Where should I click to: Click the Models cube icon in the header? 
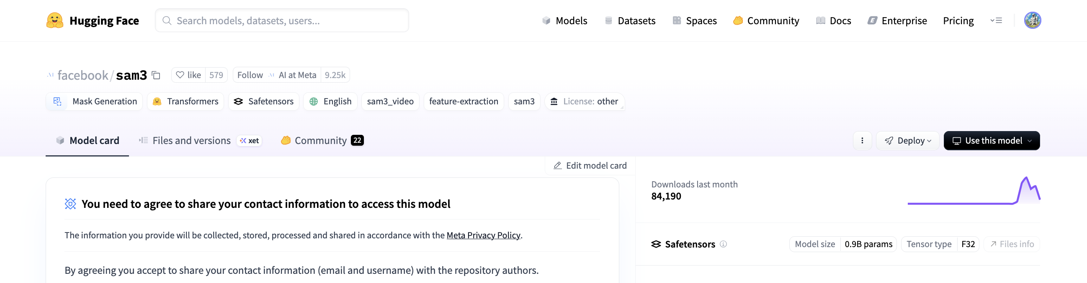pyautogui.click(x=546, y=20)
